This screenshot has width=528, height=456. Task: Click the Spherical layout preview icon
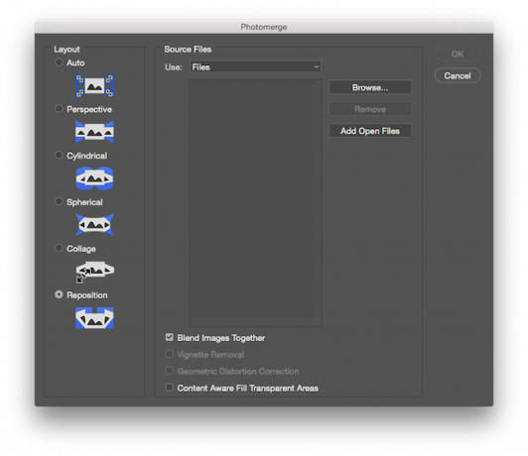click(x=94, y=224)
